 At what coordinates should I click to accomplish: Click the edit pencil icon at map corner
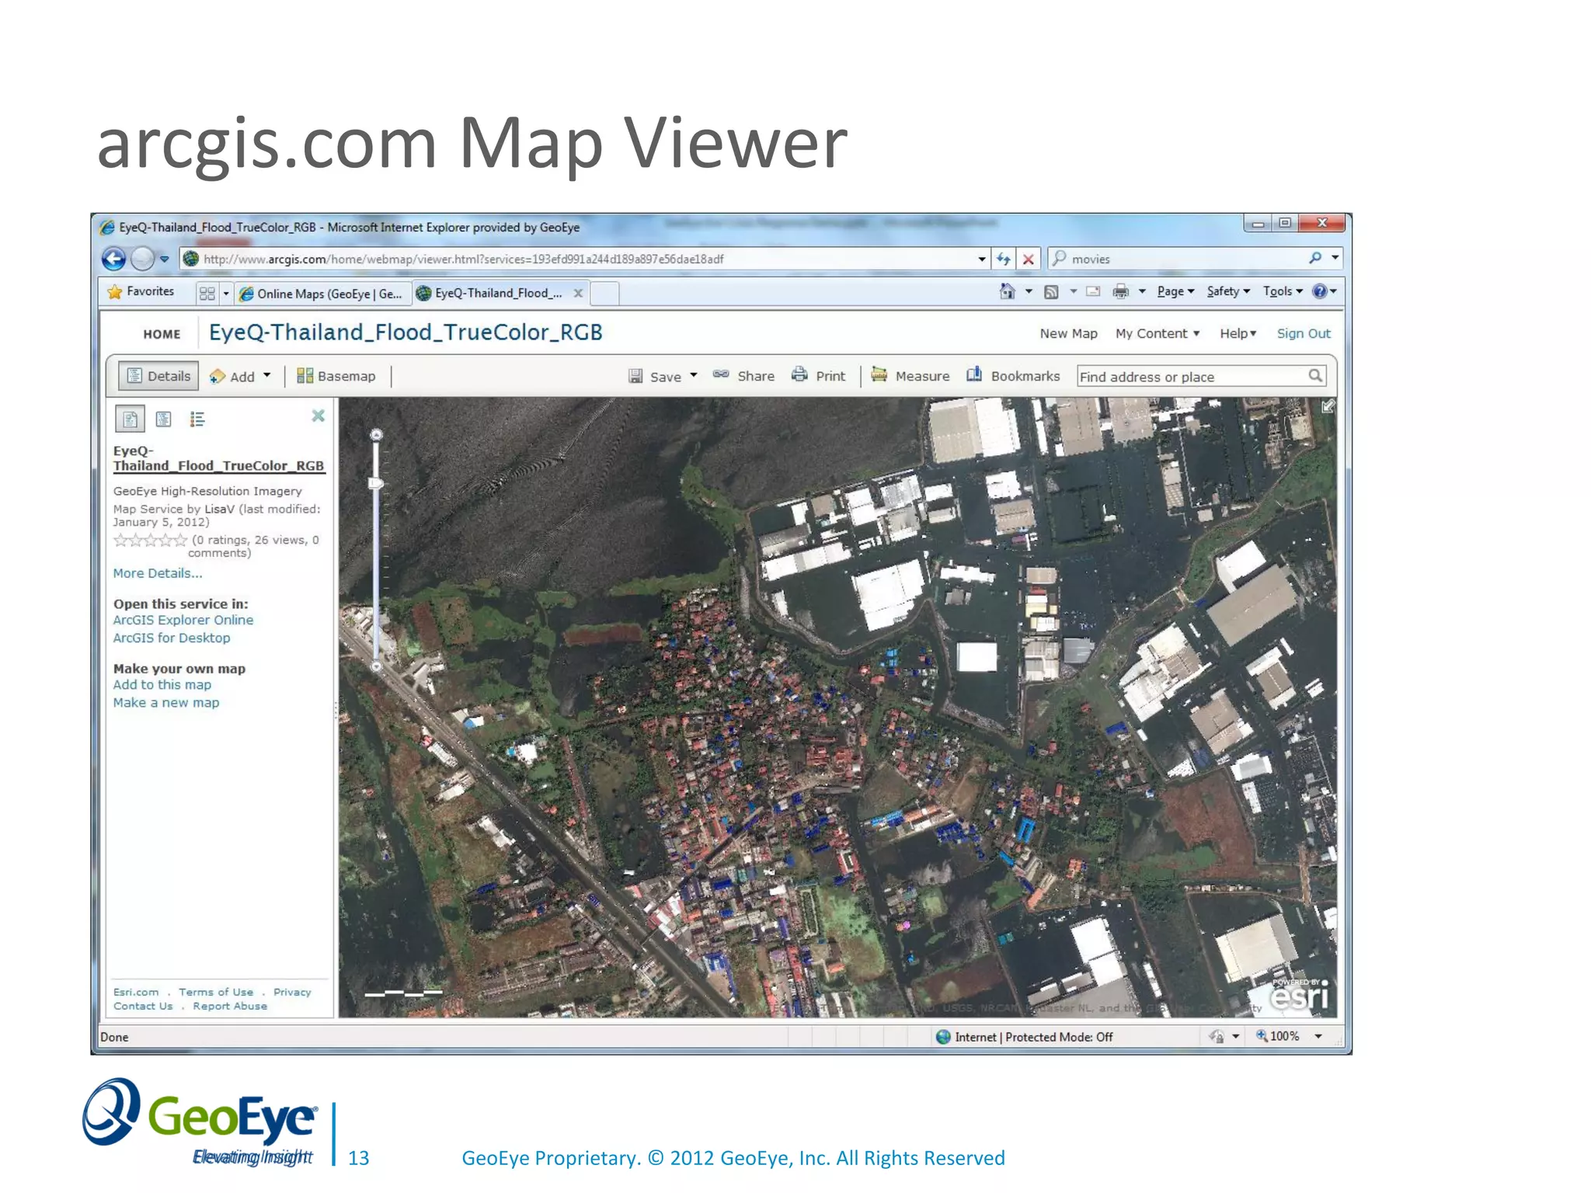pos(1328,406)
